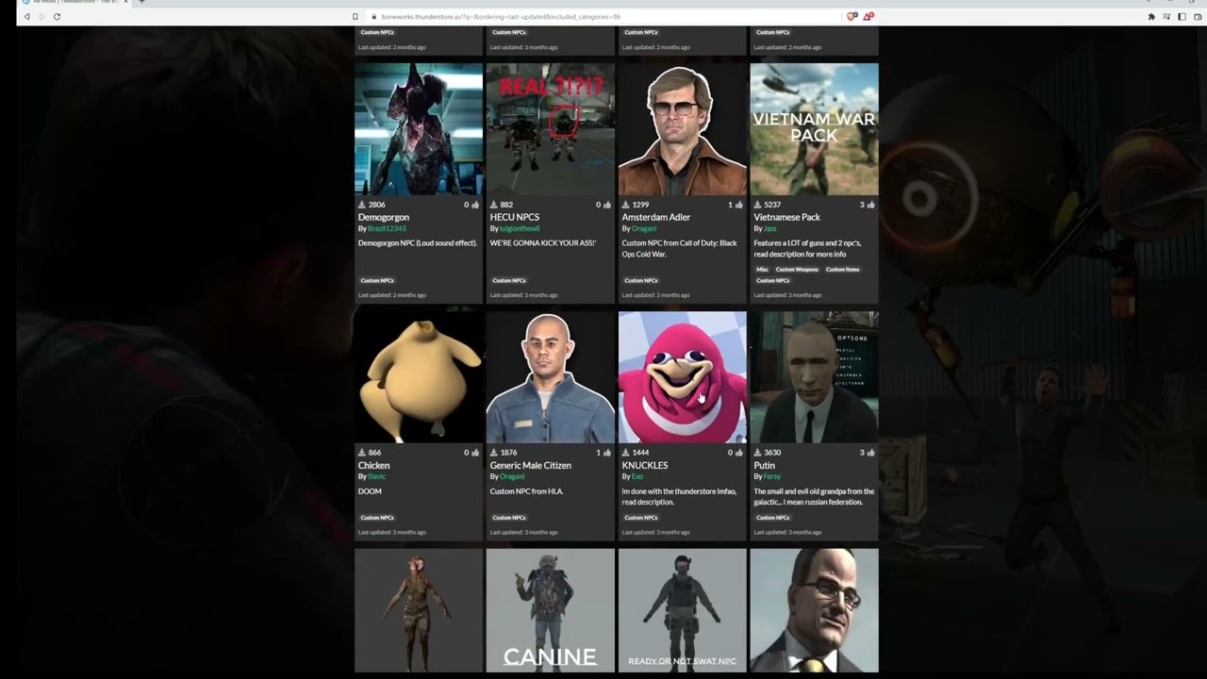Open the Putin mod title

(x=765, y=465)
